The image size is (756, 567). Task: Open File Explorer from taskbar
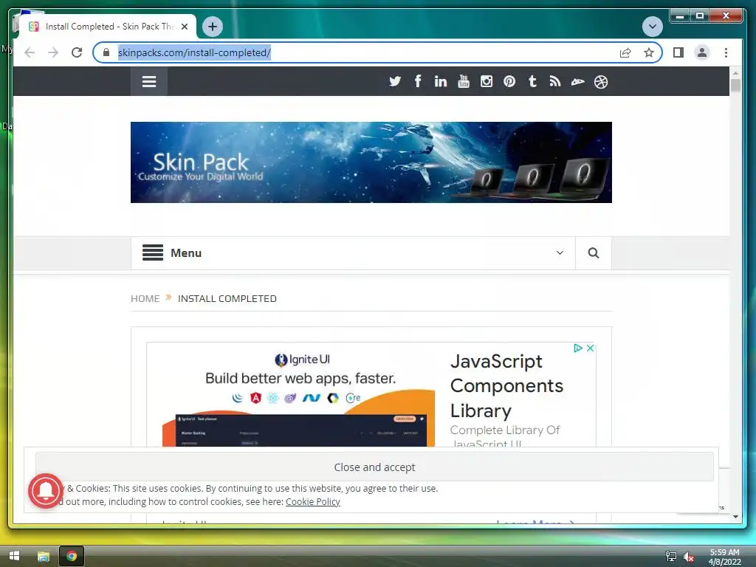pos(44,557)
